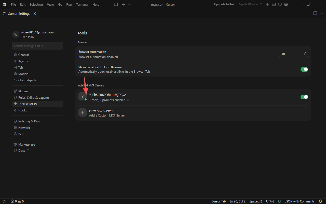Open the chat bubble icon in title bar
This screenshot has height=204, width=326.
280,4
